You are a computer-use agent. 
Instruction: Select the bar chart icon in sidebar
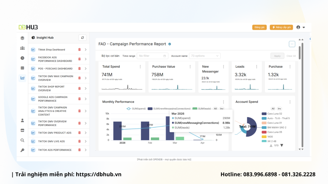pos(22,78)
